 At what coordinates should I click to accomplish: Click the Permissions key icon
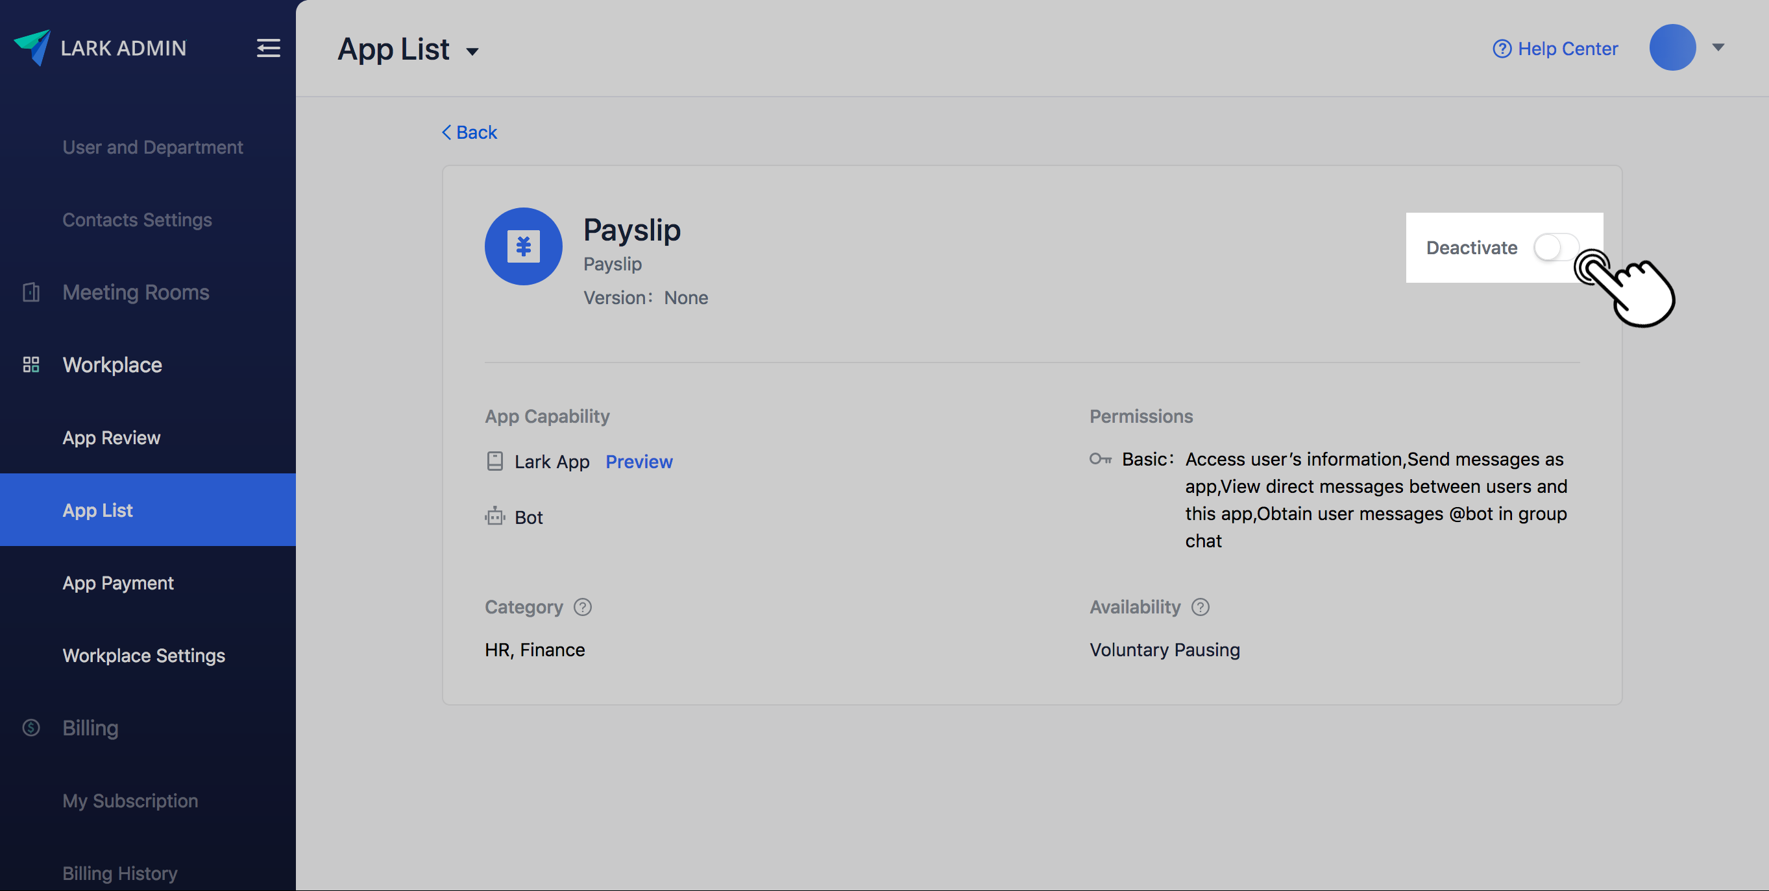(1100, 458)
